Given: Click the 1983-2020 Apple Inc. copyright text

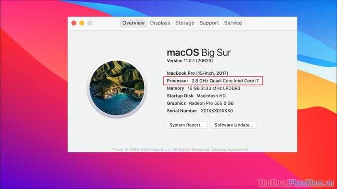Looking at the screenshot, I should tap(161, 149).
